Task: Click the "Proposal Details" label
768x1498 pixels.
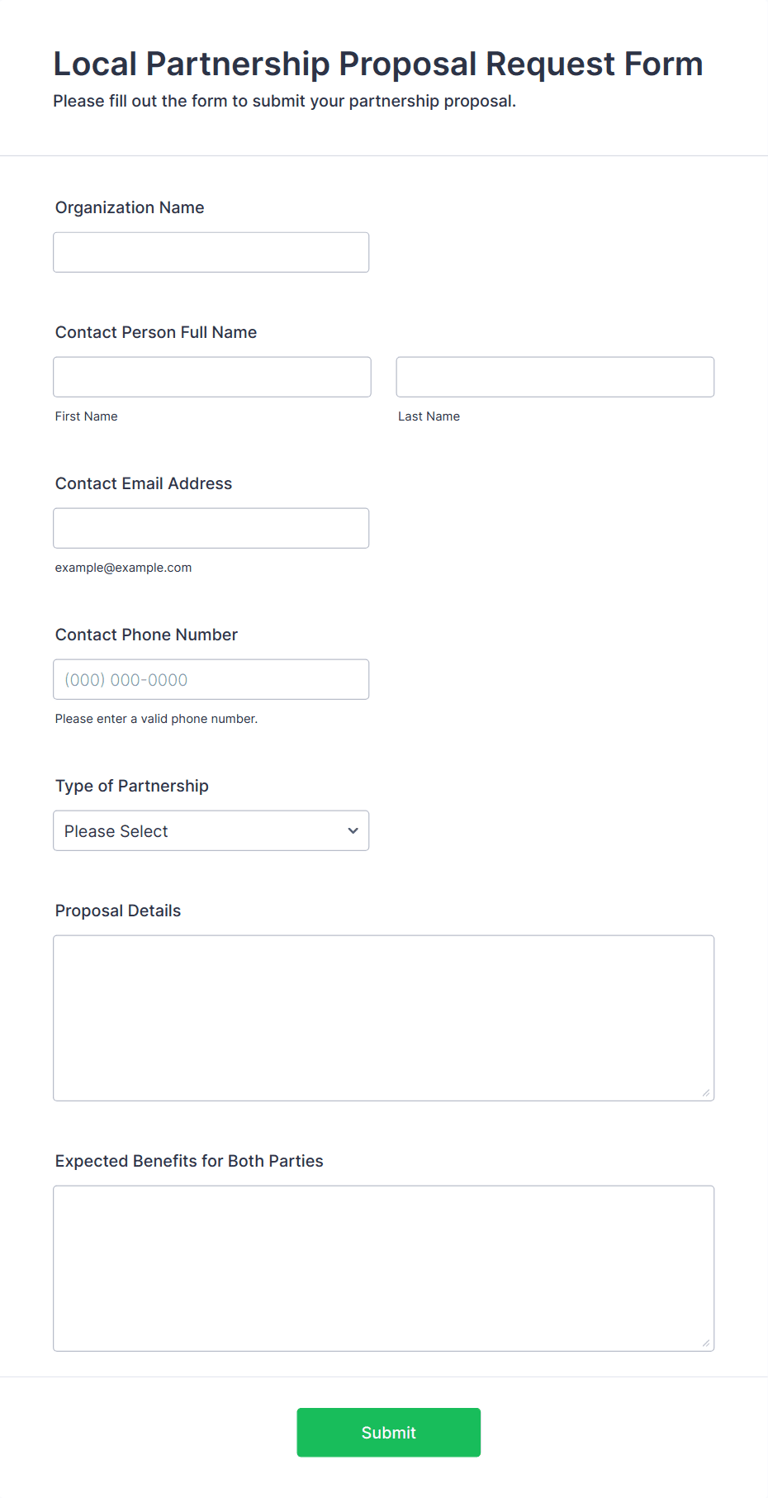Action: tap(118, 911)
